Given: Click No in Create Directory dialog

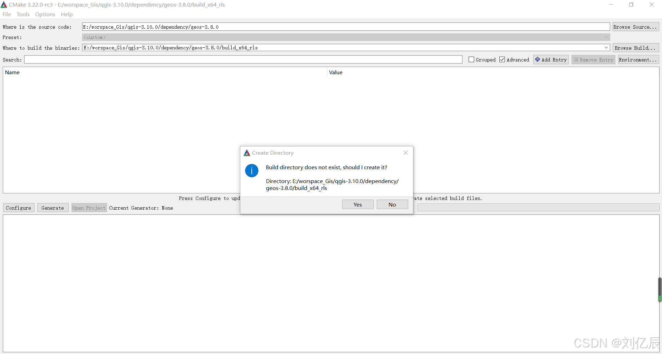Looking at the screenshot, I should pyautogui.click(x=392, y=204).
